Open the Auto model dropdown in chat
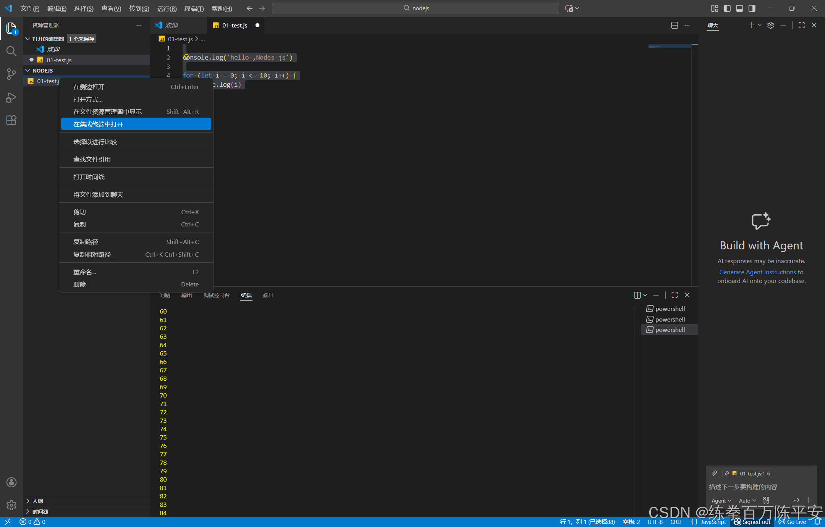Screen dimensions: 825x527 747,500
